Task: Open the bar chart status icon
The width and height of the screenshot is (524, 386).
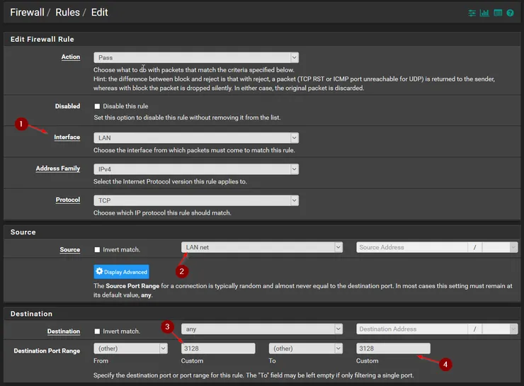Action: pos(484,13)
